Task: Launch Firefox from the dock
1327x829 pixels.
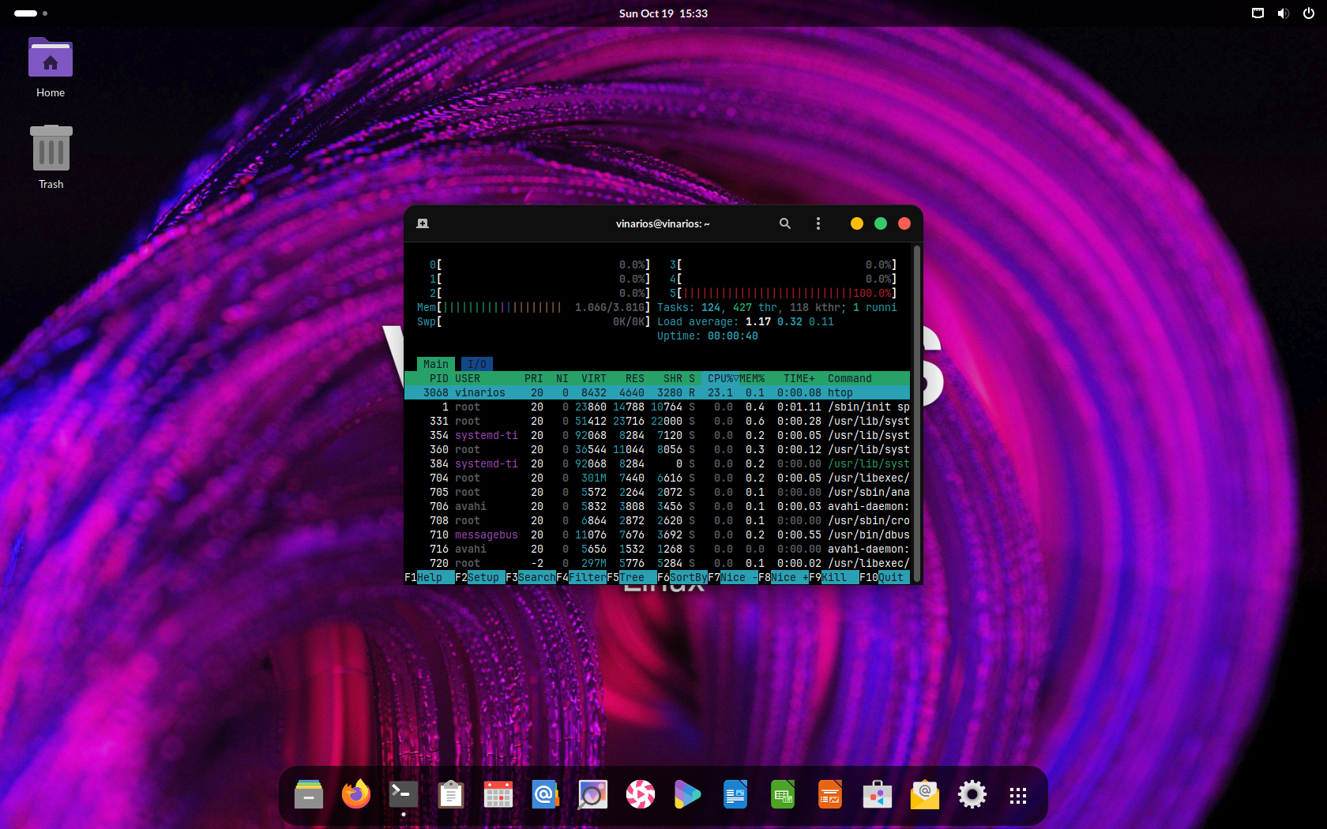Action: (356, 794)
